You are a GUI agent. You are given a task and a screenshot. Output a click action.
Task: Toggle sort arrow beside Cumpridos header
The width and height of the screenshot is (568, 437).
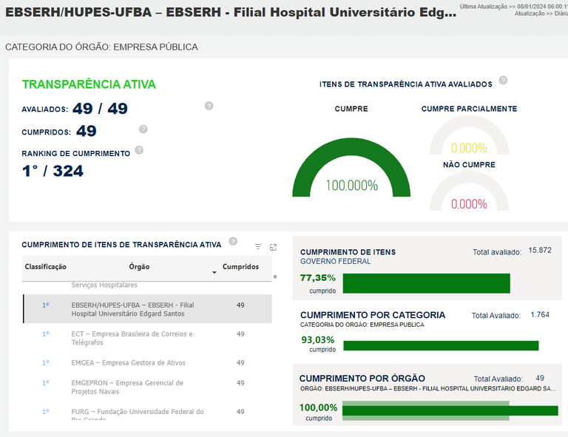tap(214, 272)
